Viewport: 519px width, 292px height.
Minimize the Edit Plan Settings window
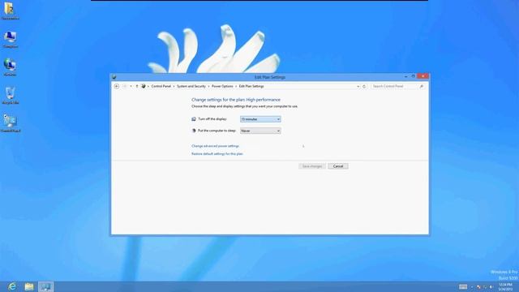click(405, 76)
